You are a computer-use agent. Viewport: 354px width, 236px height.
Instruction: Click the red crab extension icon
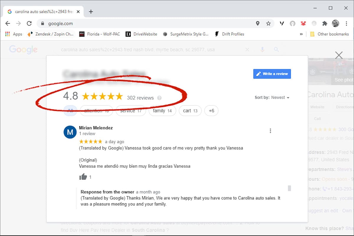point(303,23)
